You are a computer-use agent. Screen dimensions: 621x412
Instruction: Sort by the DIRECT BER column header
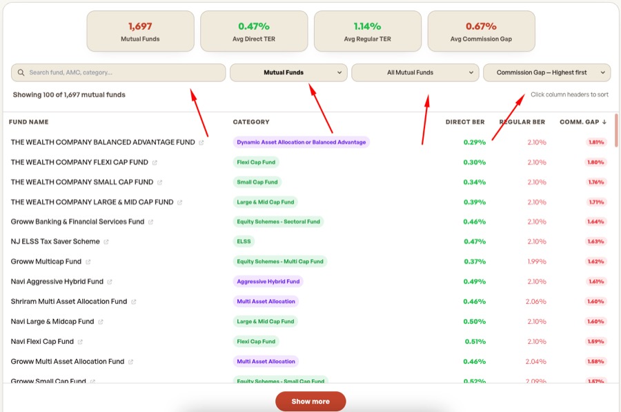tap(465, 122)
